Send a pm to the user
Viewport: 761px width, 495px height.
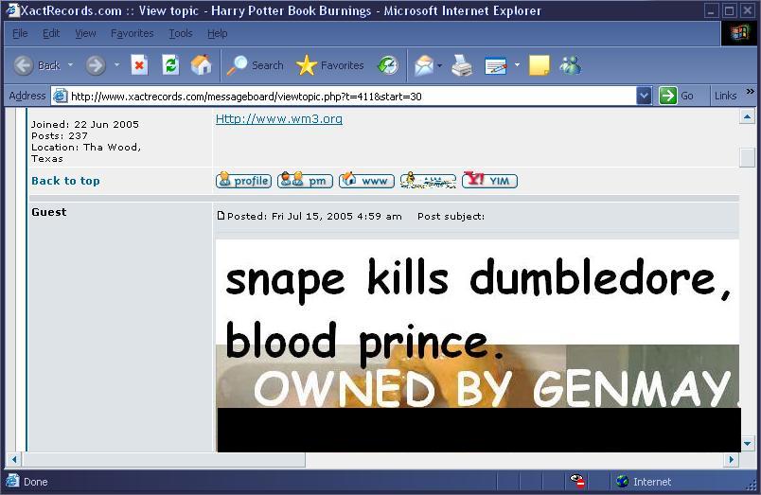[305, 181]
